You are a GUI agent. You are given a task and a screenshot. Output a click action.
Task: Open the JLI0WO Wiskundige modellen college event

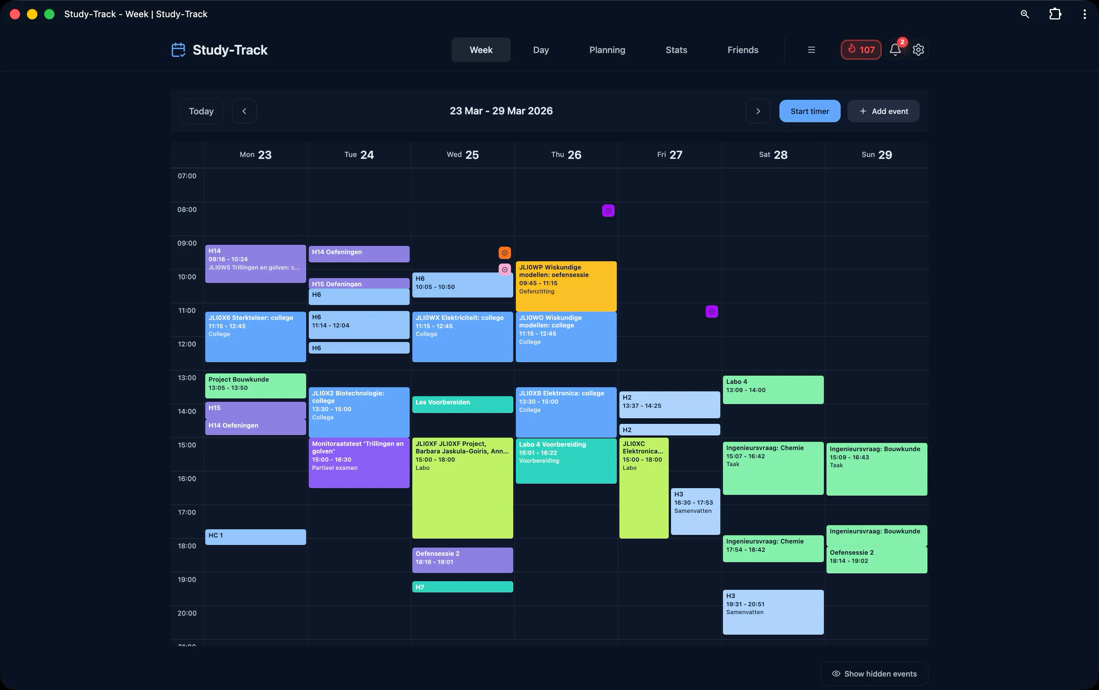(x=566, y=337)
